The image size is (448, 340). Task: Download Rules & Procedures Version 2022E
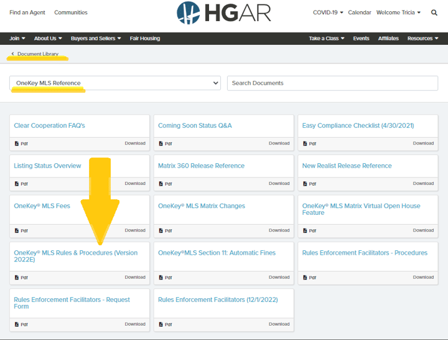pyautogui.click(x=135, y=277)
